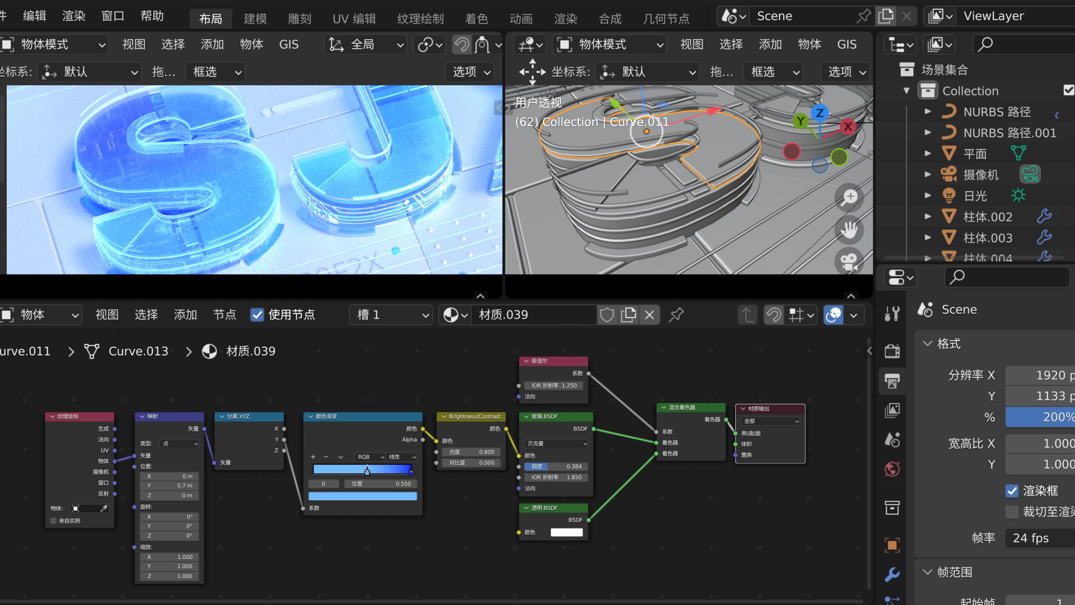The width and height of the screenshot is (1075, 605).
Task: Click the white color swatch on 透明 BSDF node
Action: (x=566, y=532)
